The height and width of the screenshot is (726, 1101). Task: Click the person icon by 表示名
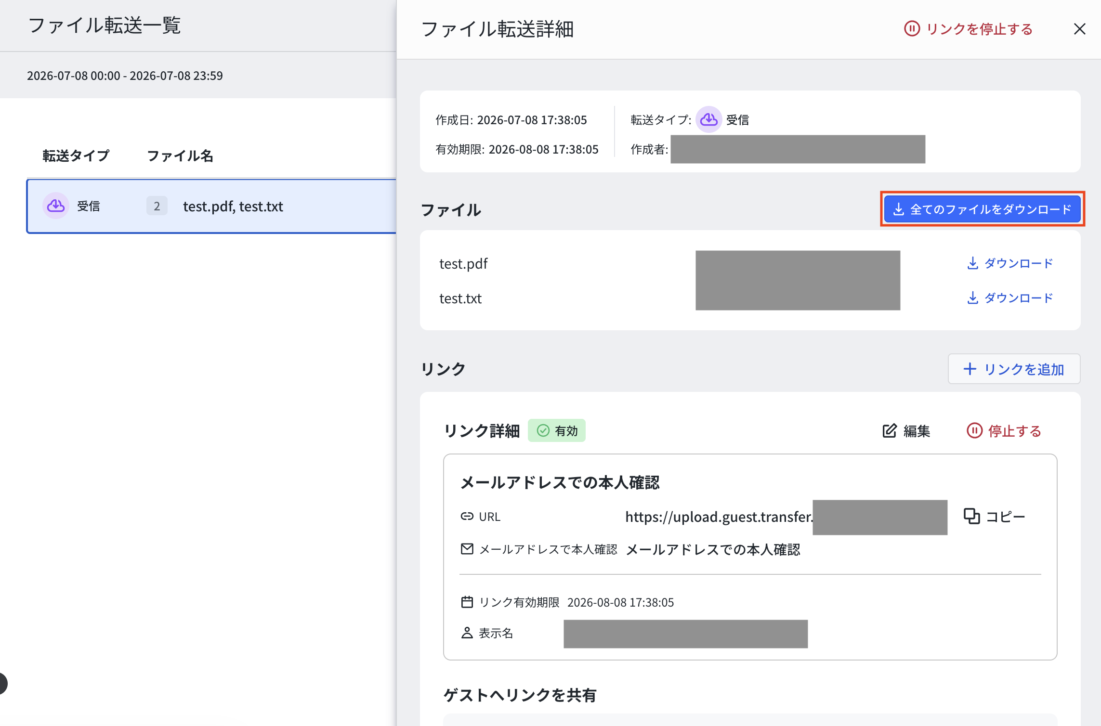[x=467, y=633]
